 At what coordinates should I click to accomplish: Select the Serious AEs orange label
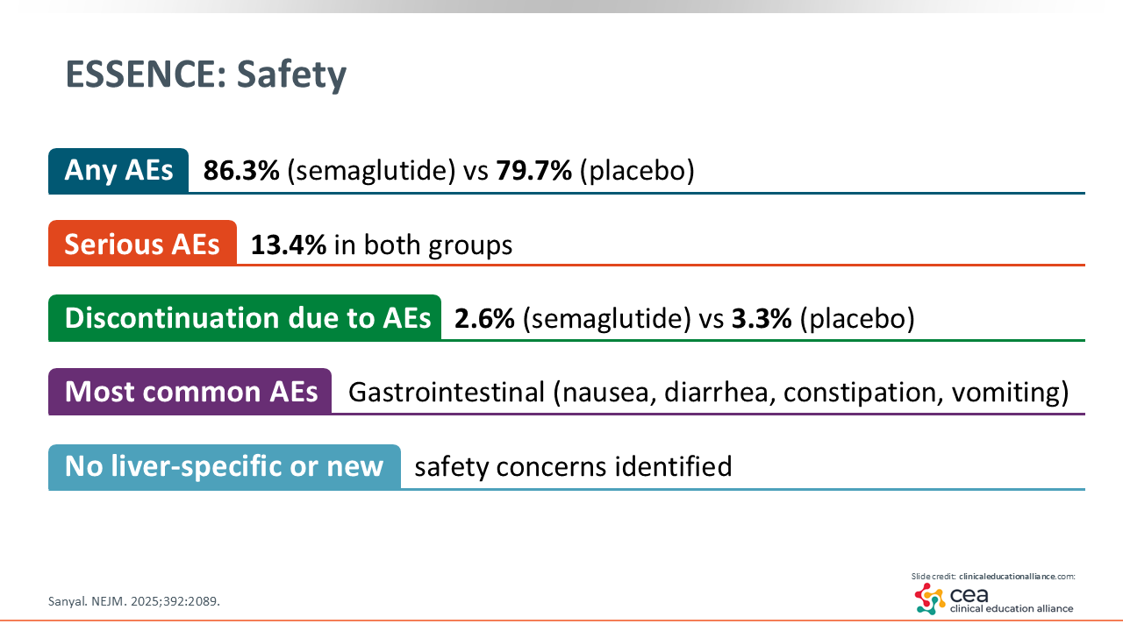[142, 244]
